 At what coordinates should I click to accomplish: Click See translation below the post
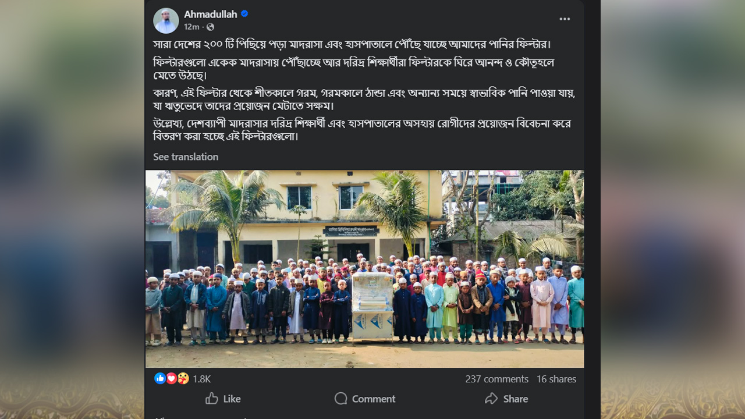click(186, 157)
